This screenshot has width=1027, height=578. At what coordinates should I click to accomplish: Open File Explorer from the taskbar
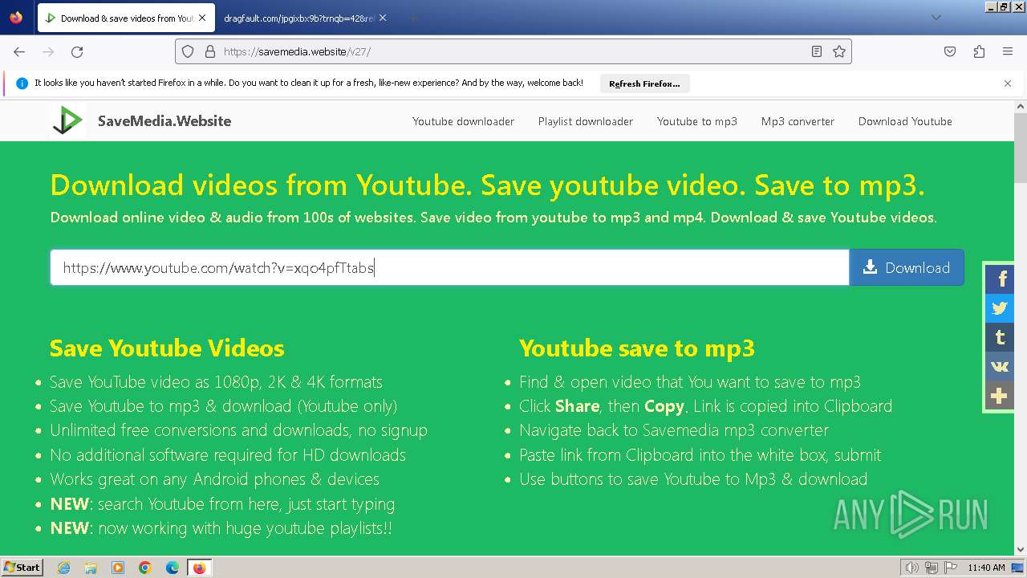91,568
